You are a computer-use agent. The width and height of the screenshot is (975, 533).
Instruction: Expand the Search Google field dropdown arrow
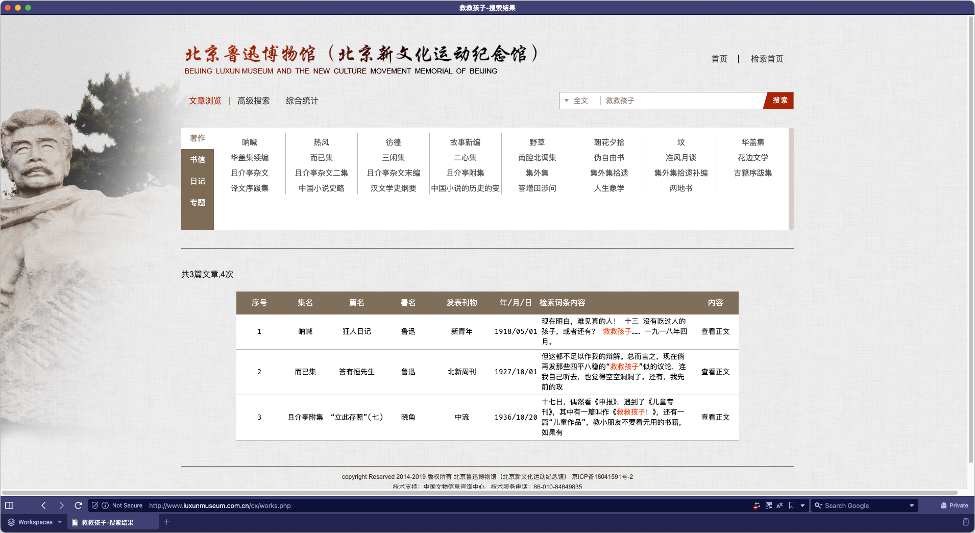(x=911, y=505)
